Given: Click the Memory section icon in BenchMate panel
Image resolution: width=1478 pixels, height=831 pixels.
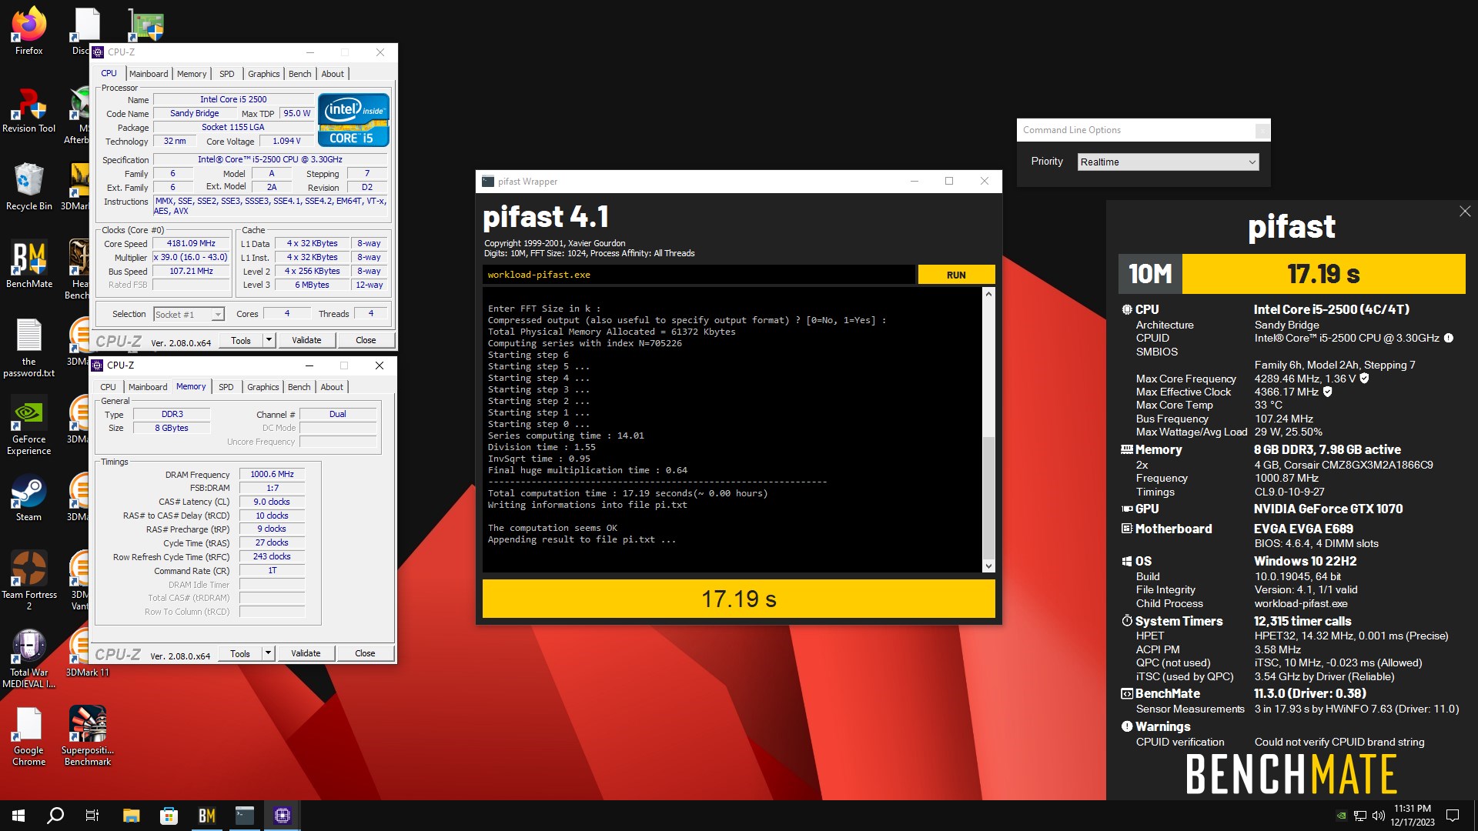Looking at the screenshot, I should click(x=1127, y=449).
